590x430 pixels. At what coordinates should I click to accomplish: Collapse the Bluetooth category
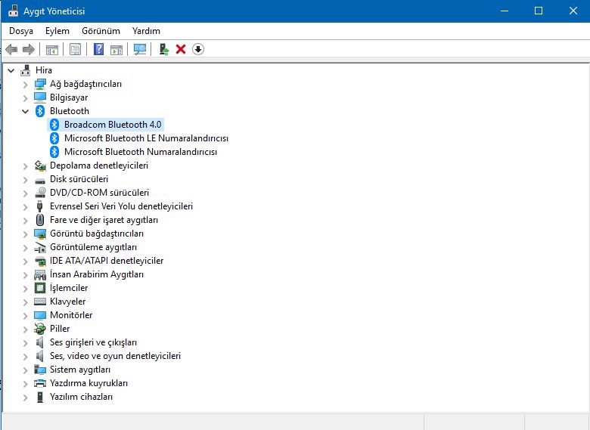pos(25,111)
